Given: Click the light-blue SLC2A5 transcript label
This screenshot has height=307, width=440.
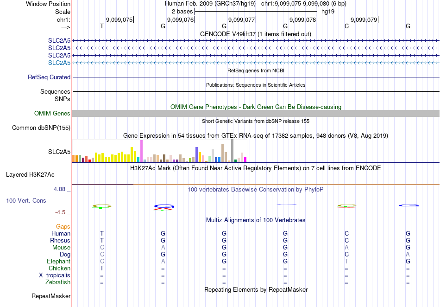Looking at the screenshot, I should click(59, 63).
